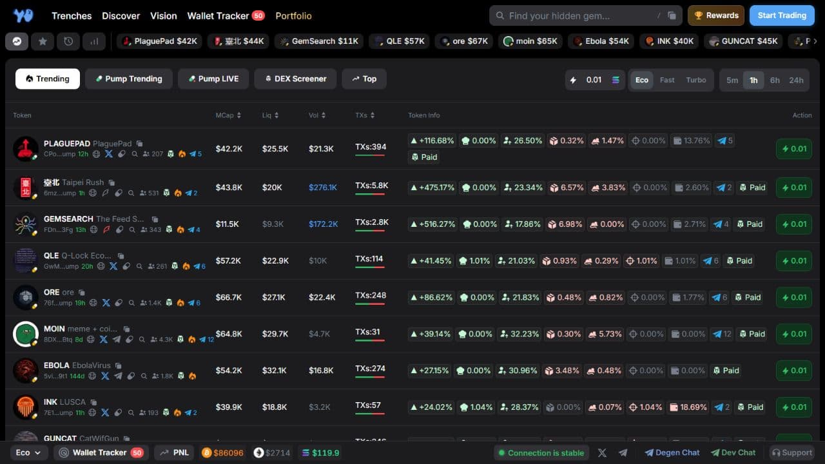Switch to DEX Screener tab
The width and height of the screenshot is (825, 464).
[x=295, y=79]
